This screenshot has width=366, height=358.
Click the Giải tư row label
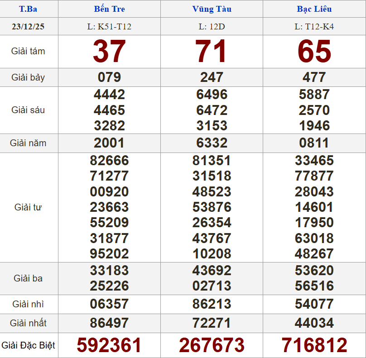point(28,207)
